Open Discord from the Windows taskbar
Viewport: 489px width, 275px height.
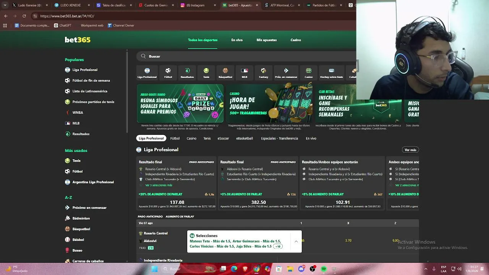(x=301, y=269)
